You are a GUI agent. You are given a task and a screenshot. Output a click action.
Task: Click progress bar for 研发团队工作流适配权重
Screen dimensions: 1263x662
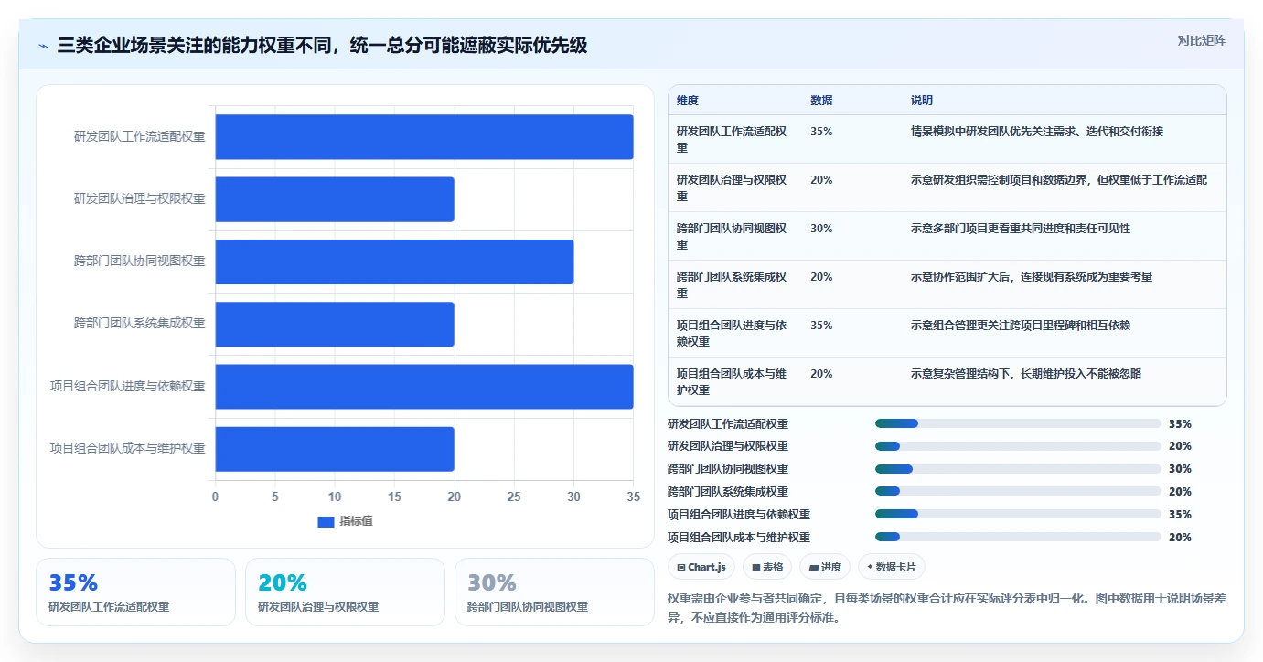point(1018,423)
